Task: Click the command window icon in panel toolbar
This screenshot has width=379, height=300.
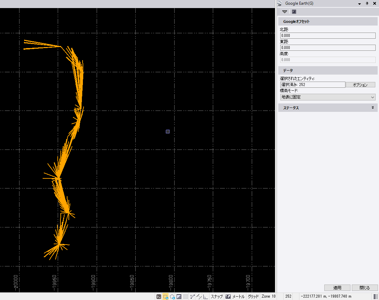Action: click(x=294, y=11)
